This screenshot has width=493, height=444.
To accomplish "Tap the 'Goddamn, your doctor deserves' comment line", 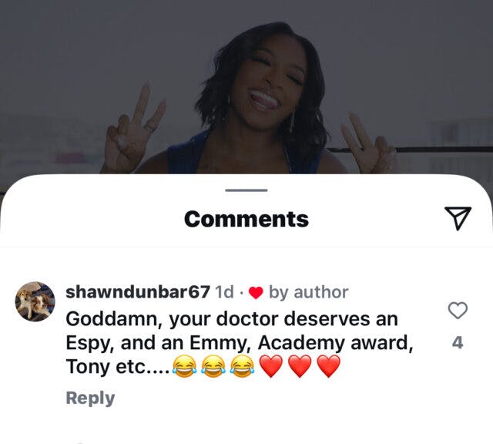I will pyautogui.click(x=232, y=319).
